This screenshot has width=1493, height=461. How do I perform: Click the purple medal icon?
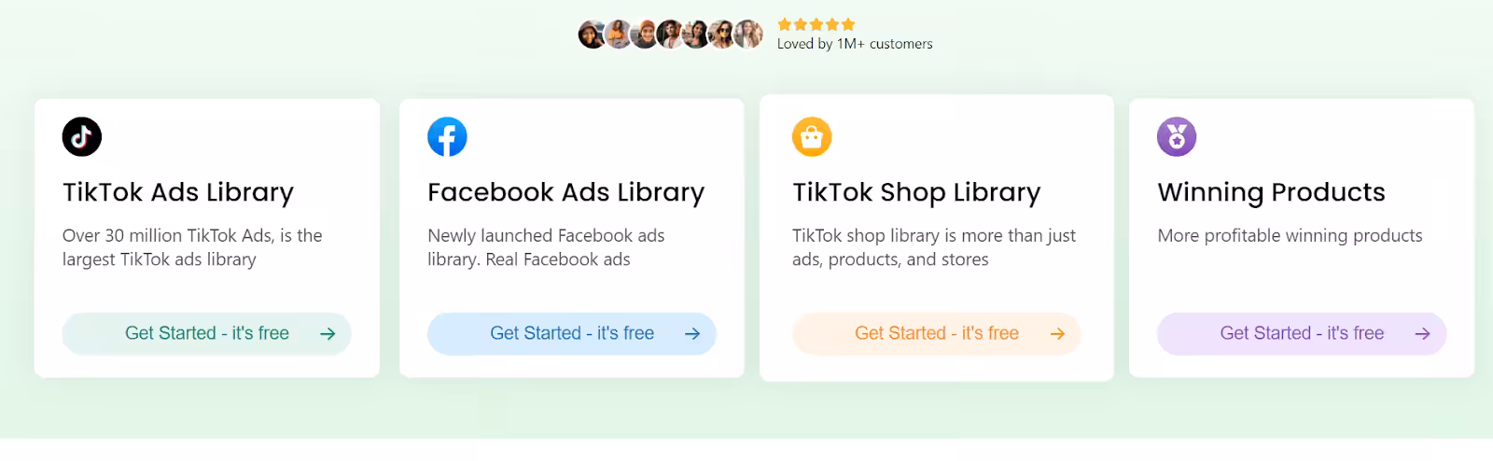click(1177, 137)
